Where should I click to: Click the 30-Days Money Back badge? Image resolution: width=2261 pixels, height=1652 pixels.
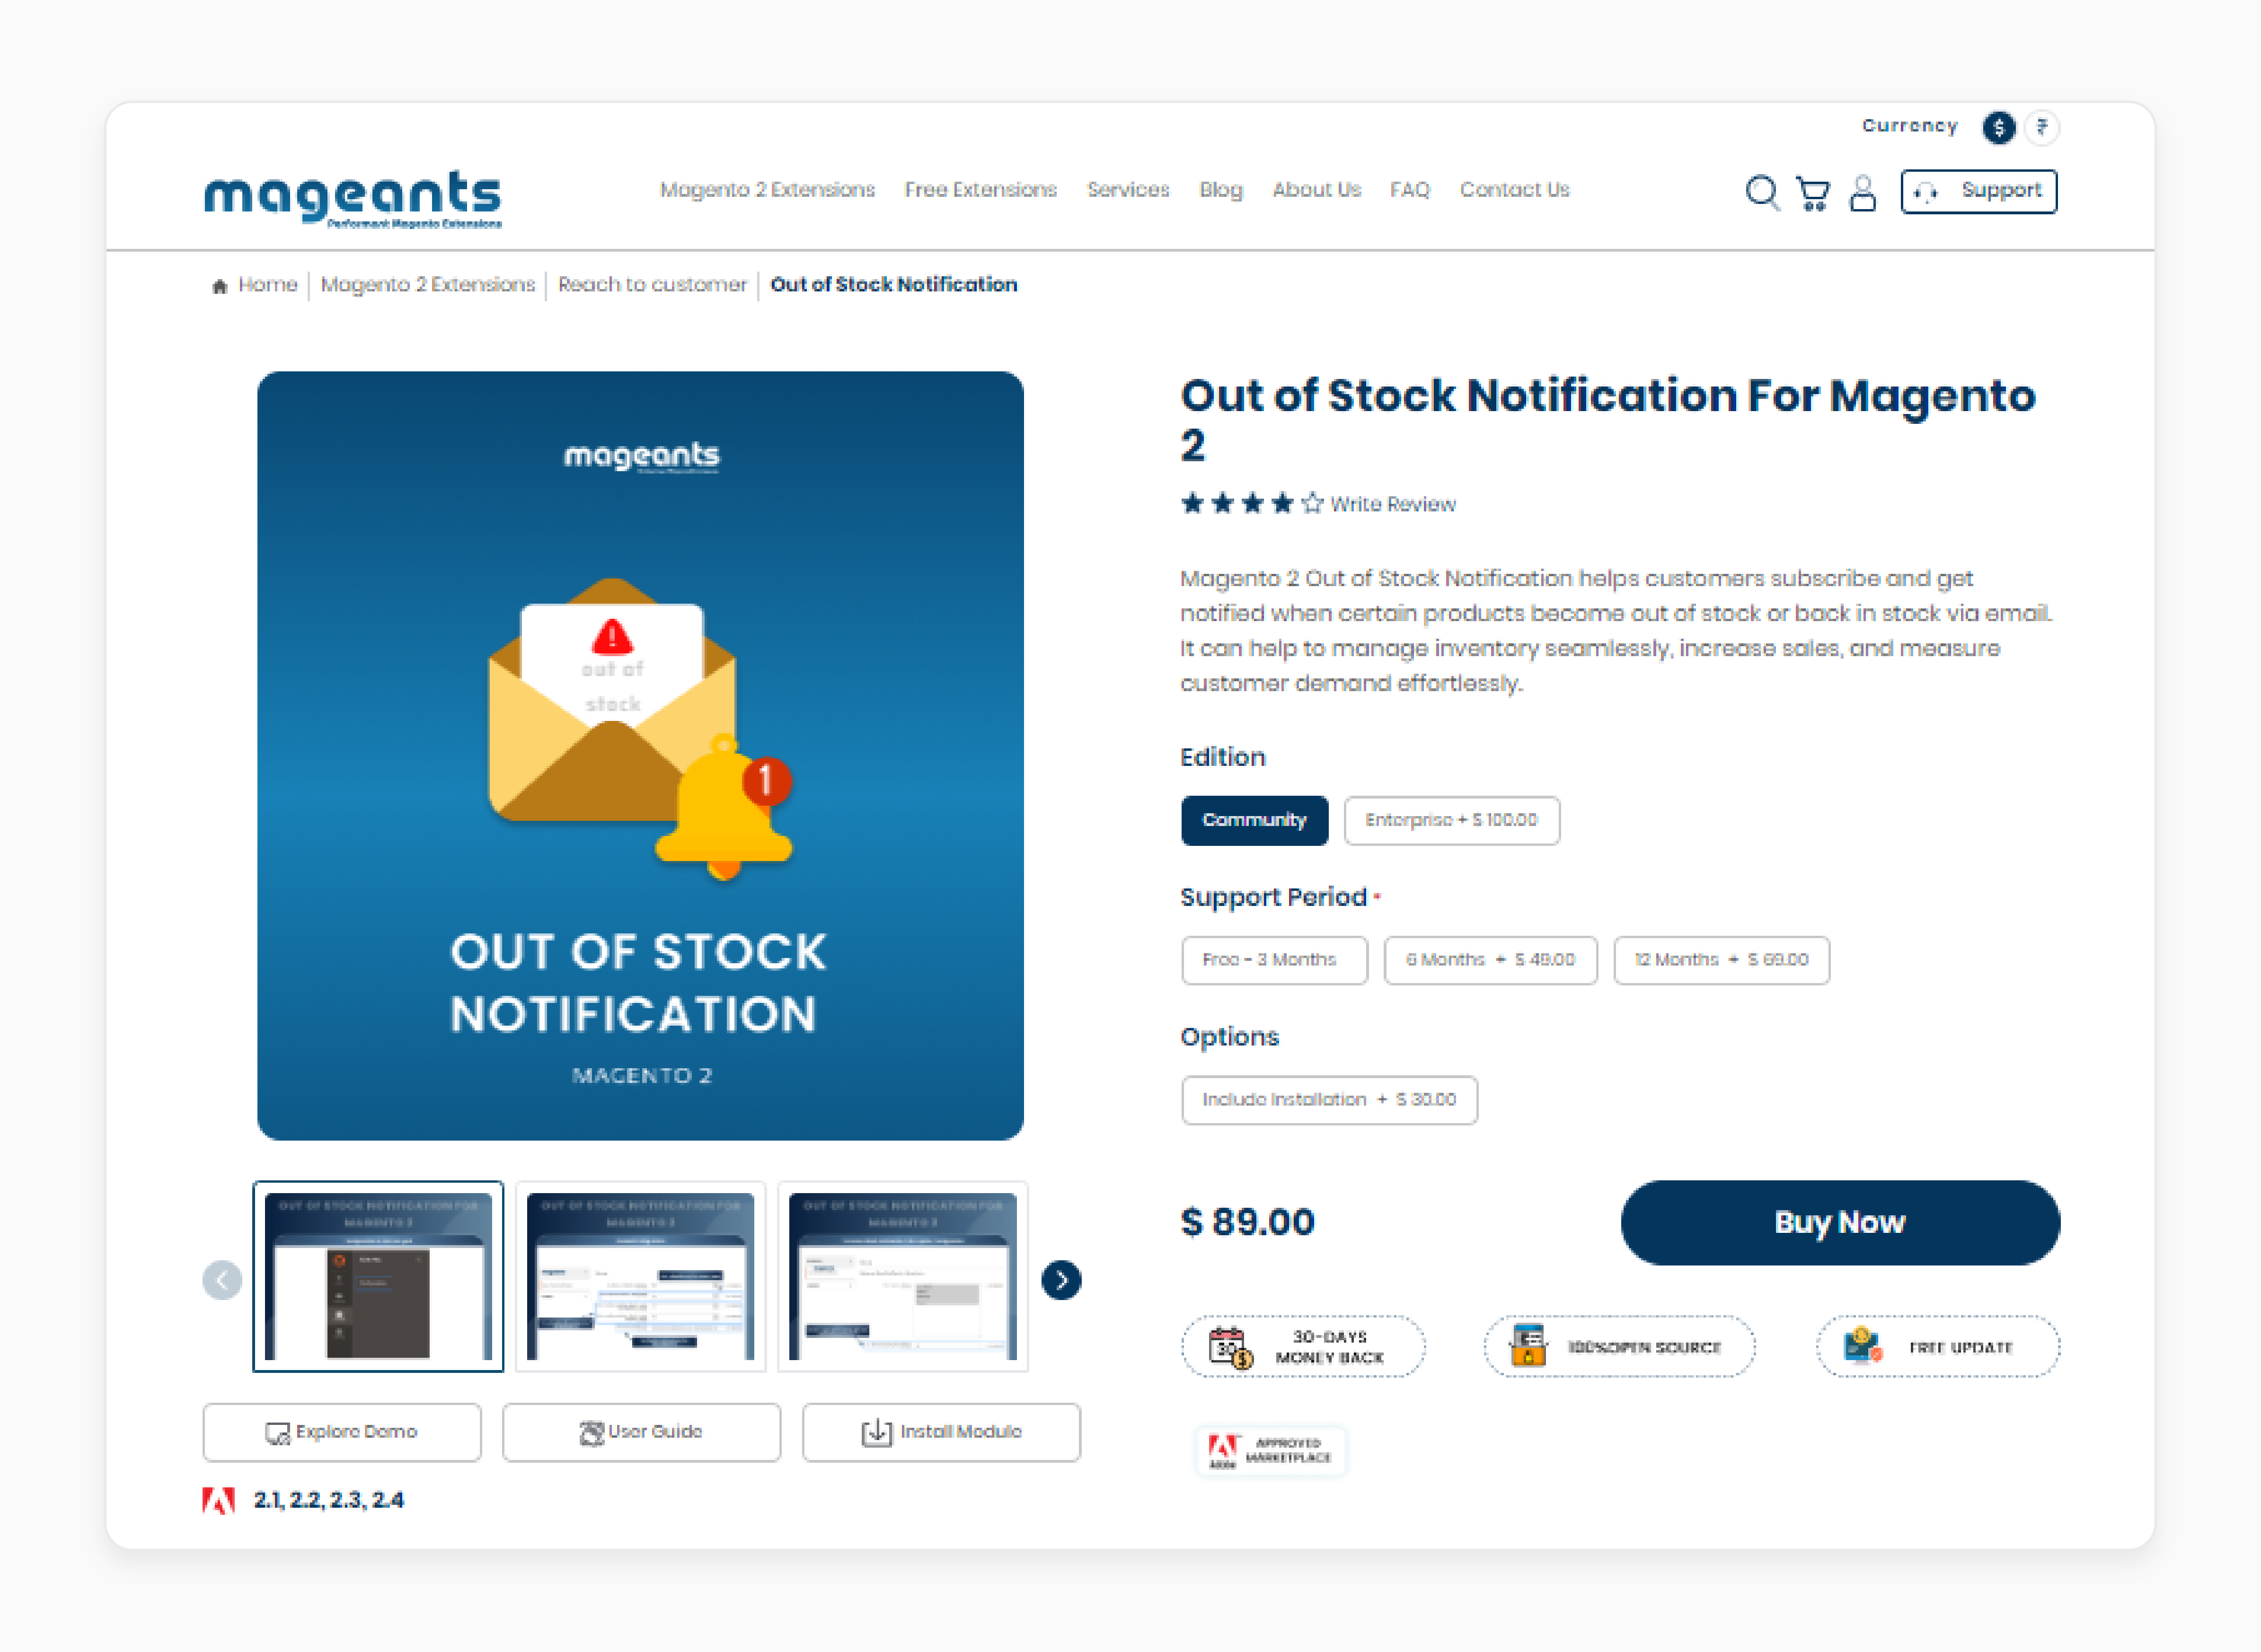click(1303, 1347)
